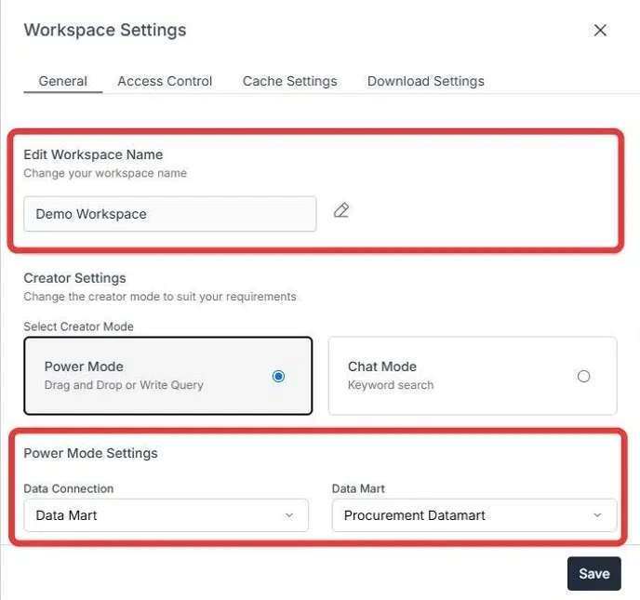640x600 pixels.
Task: Click the pencil edit icon beside workspace name
Action: click(341, 210)
